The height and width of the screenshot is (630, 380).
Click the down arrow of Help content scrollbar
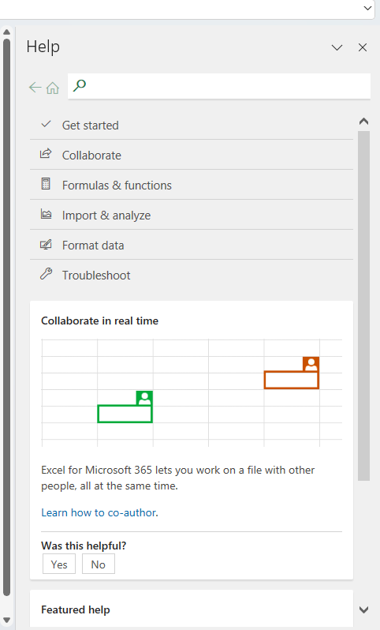click(363, 610)
